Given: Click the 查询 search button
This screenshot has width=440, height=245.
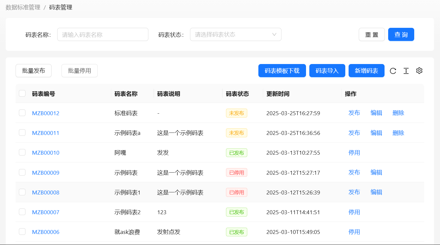Looking at the screenshot, I should coord(401,34).
